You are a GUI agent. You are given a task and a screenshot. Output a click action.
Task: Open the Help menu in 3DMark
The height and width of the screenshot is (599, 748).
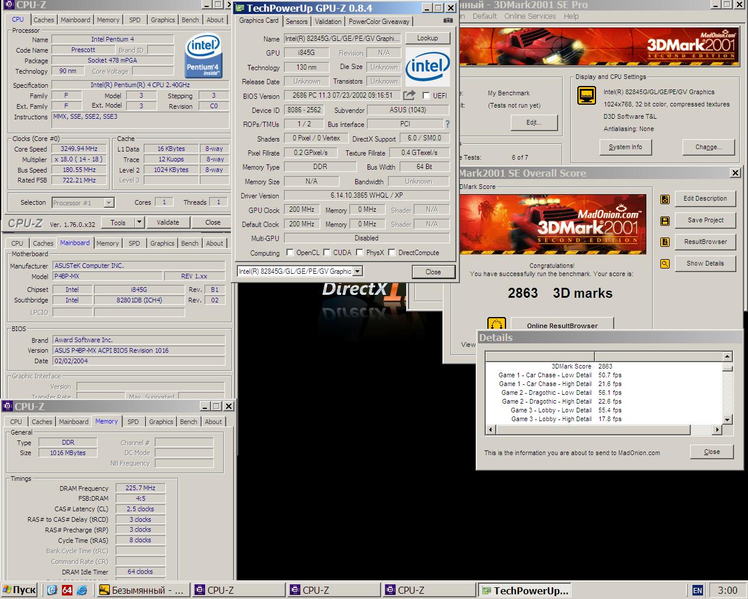[571, 16]
